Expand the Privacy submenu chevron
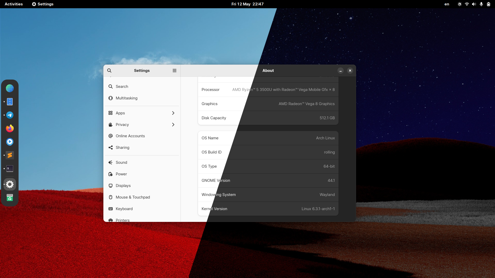495x278 pixels. 173,125
